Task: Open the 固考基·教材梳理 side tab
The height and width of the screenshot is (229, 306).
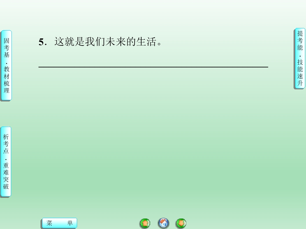Action: (6, 66)
